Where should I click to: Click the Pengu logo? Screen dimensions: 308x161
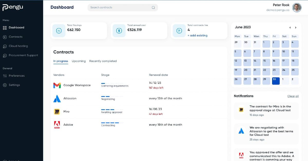coord(13,7)
